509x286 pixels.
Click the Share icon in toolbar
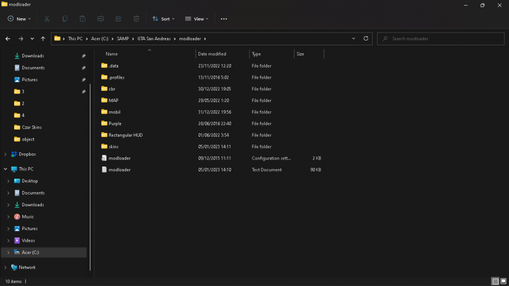point(119,19)
